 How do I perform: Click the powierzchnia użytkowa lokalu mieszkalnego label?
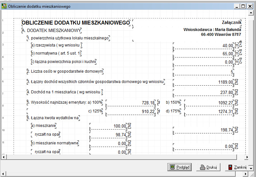(68, 38)
